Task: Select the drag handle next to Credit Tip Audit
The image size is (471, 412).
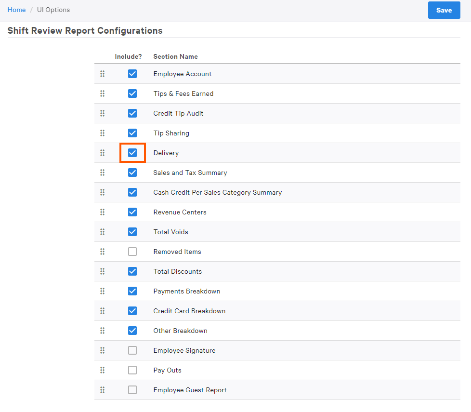Action: [103, 113]
